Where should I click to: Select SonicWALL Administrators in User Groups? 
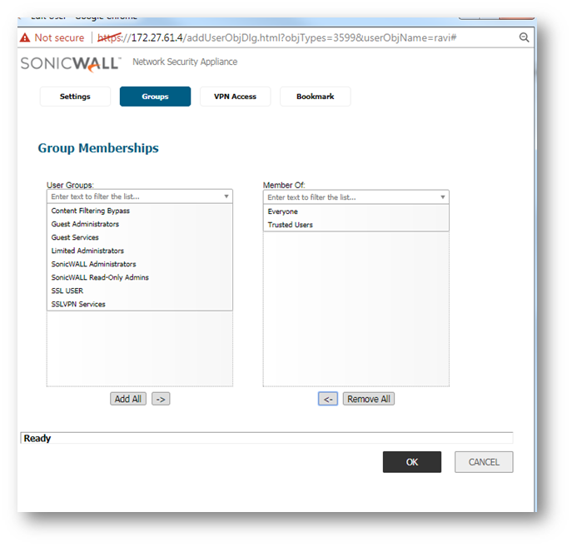coord(93,264)
